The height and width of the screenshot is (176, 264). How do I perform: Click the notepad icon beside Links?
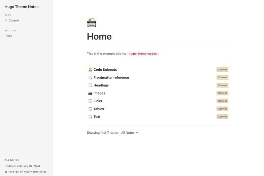(x=90, y=101)
